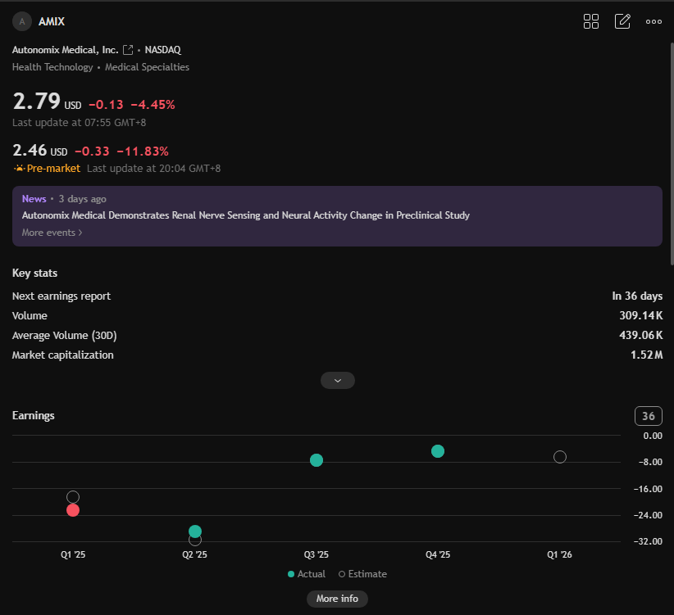Image resolution: width=674 pixels, height=615 pixels.
Task: Open the Autonomix Medical news headline
Action: 245,215
